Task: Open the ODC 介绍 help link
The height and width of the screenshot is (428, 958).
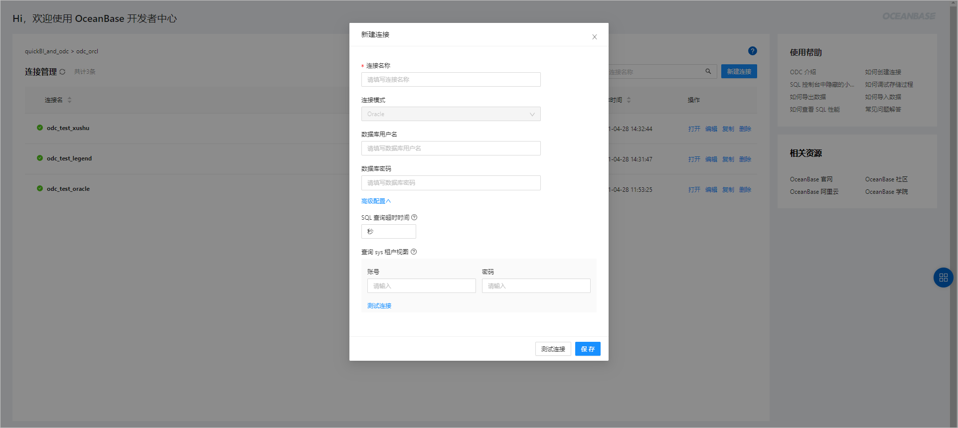Action: (802, 72)
